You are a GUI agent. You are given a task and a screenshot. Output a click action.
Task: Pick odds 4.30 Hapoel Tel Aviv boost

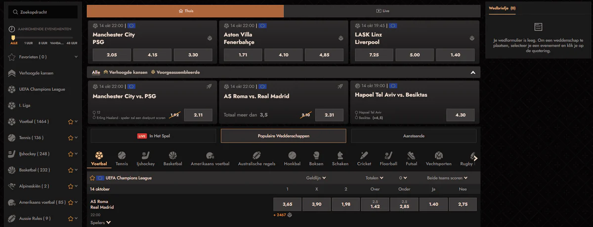pyautogui.click(x=460, y=115)
